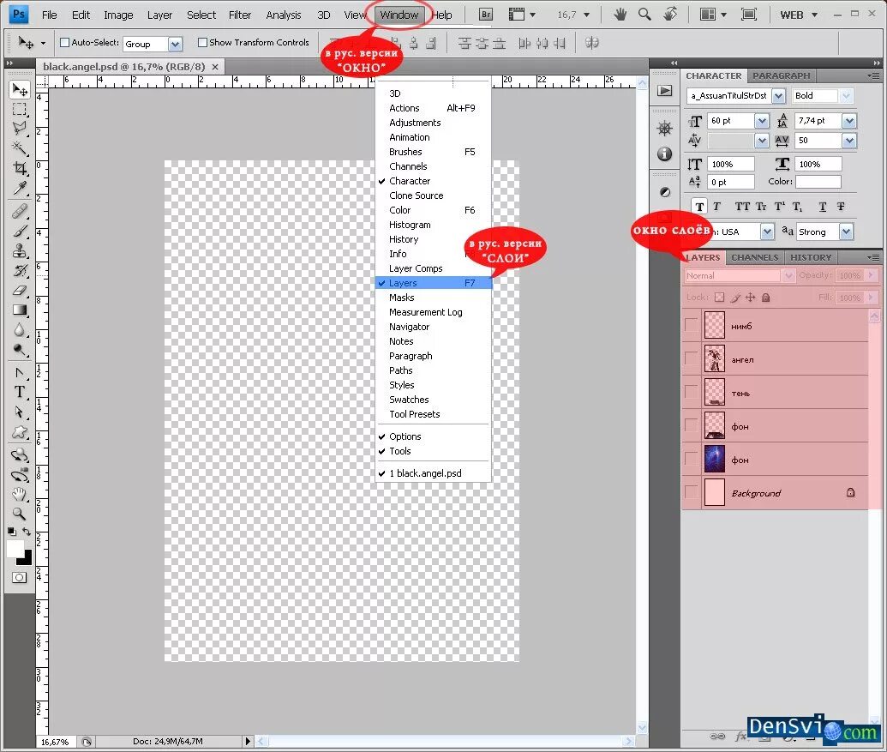
Task: Enable Show Transform Controls checkbox
Action: coord(202,42)
